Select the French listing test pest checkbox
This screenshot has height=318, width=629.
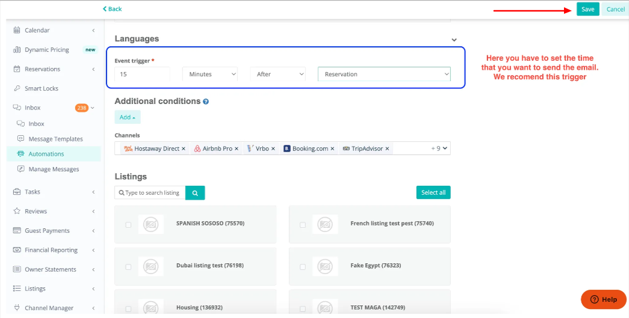(x=302, y=225)
